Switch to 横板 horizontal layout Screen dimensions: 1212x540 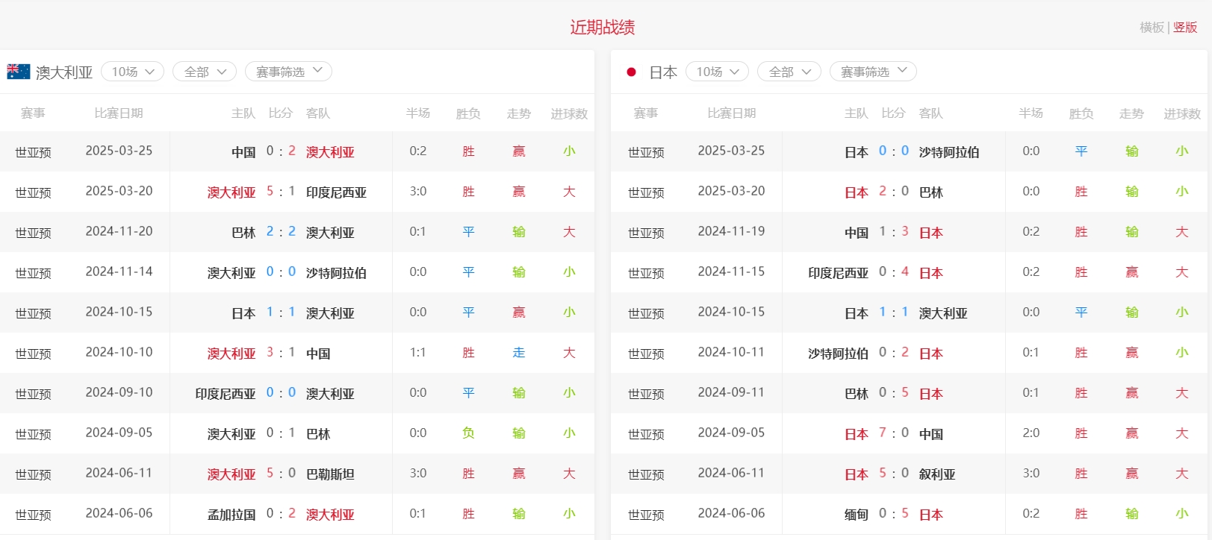pyautogui.click(x=1152, y=28)
